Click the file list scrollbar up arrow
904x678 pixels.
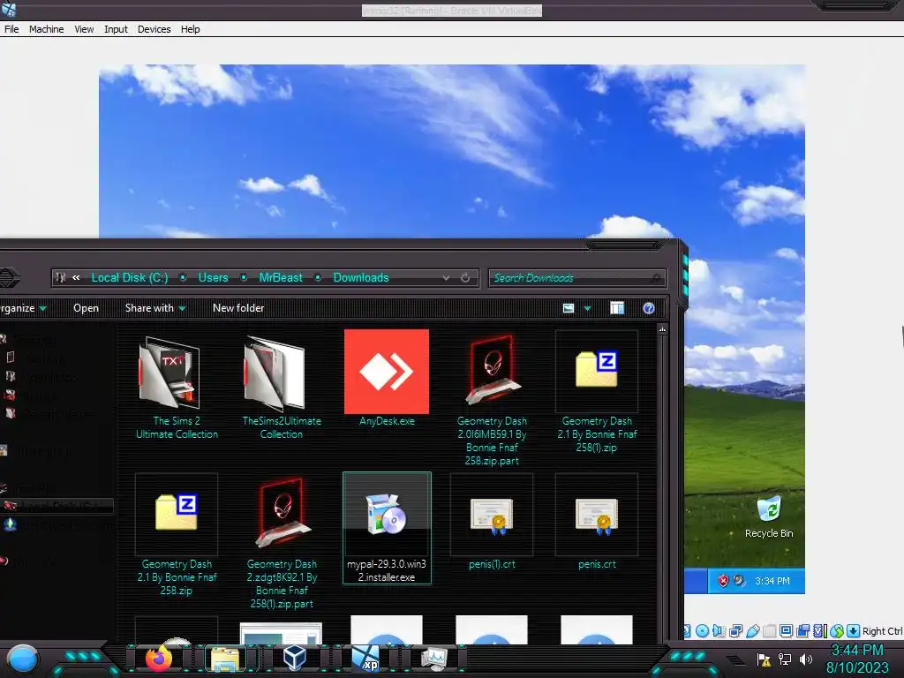tap(662, 329)
